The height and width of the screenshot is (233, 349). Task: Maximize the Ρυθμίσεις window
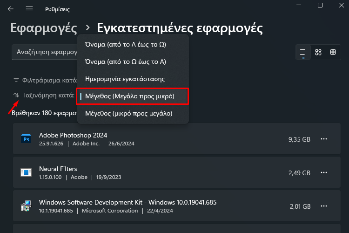[320, 5]
